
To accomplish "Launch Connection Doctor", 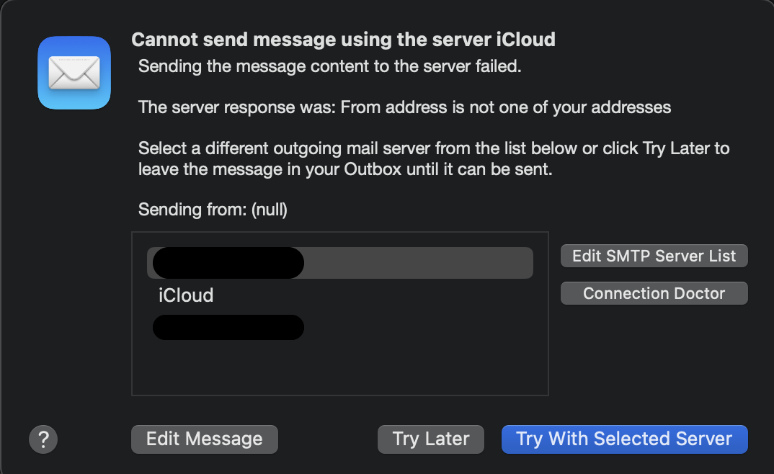I will (654, 293).
